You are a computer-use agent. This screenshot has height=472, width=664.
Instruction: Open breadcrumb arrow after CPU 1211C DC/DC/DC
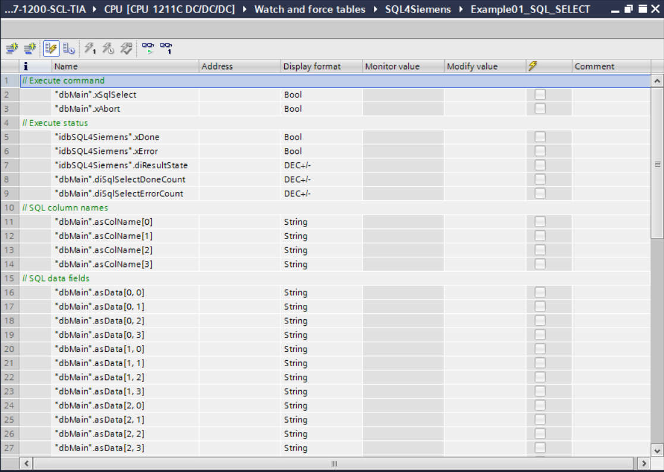click(x=245, y=10)
